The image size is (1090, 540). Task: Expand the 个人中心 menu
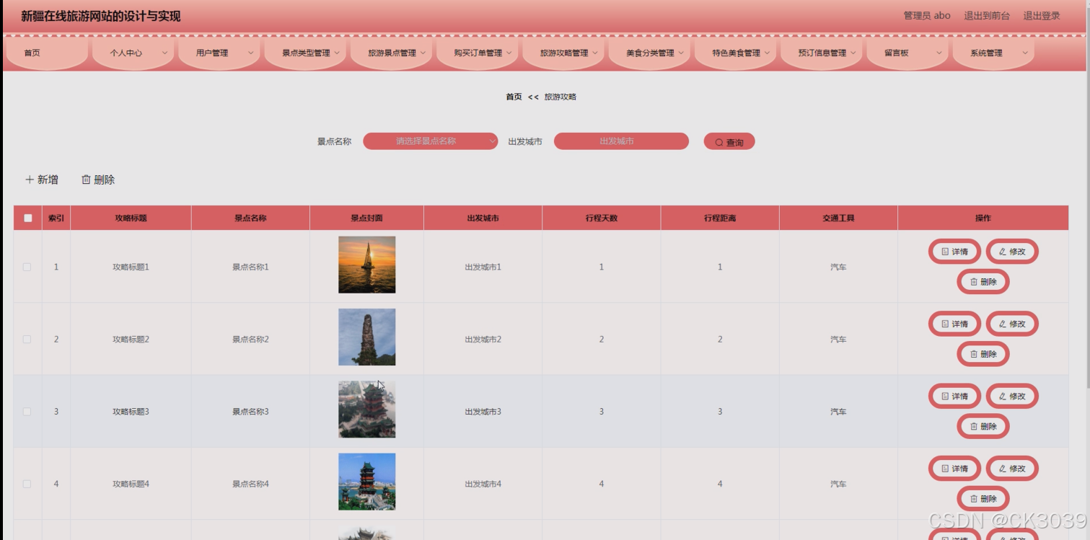pyautogui.click(x=133, y=53)
